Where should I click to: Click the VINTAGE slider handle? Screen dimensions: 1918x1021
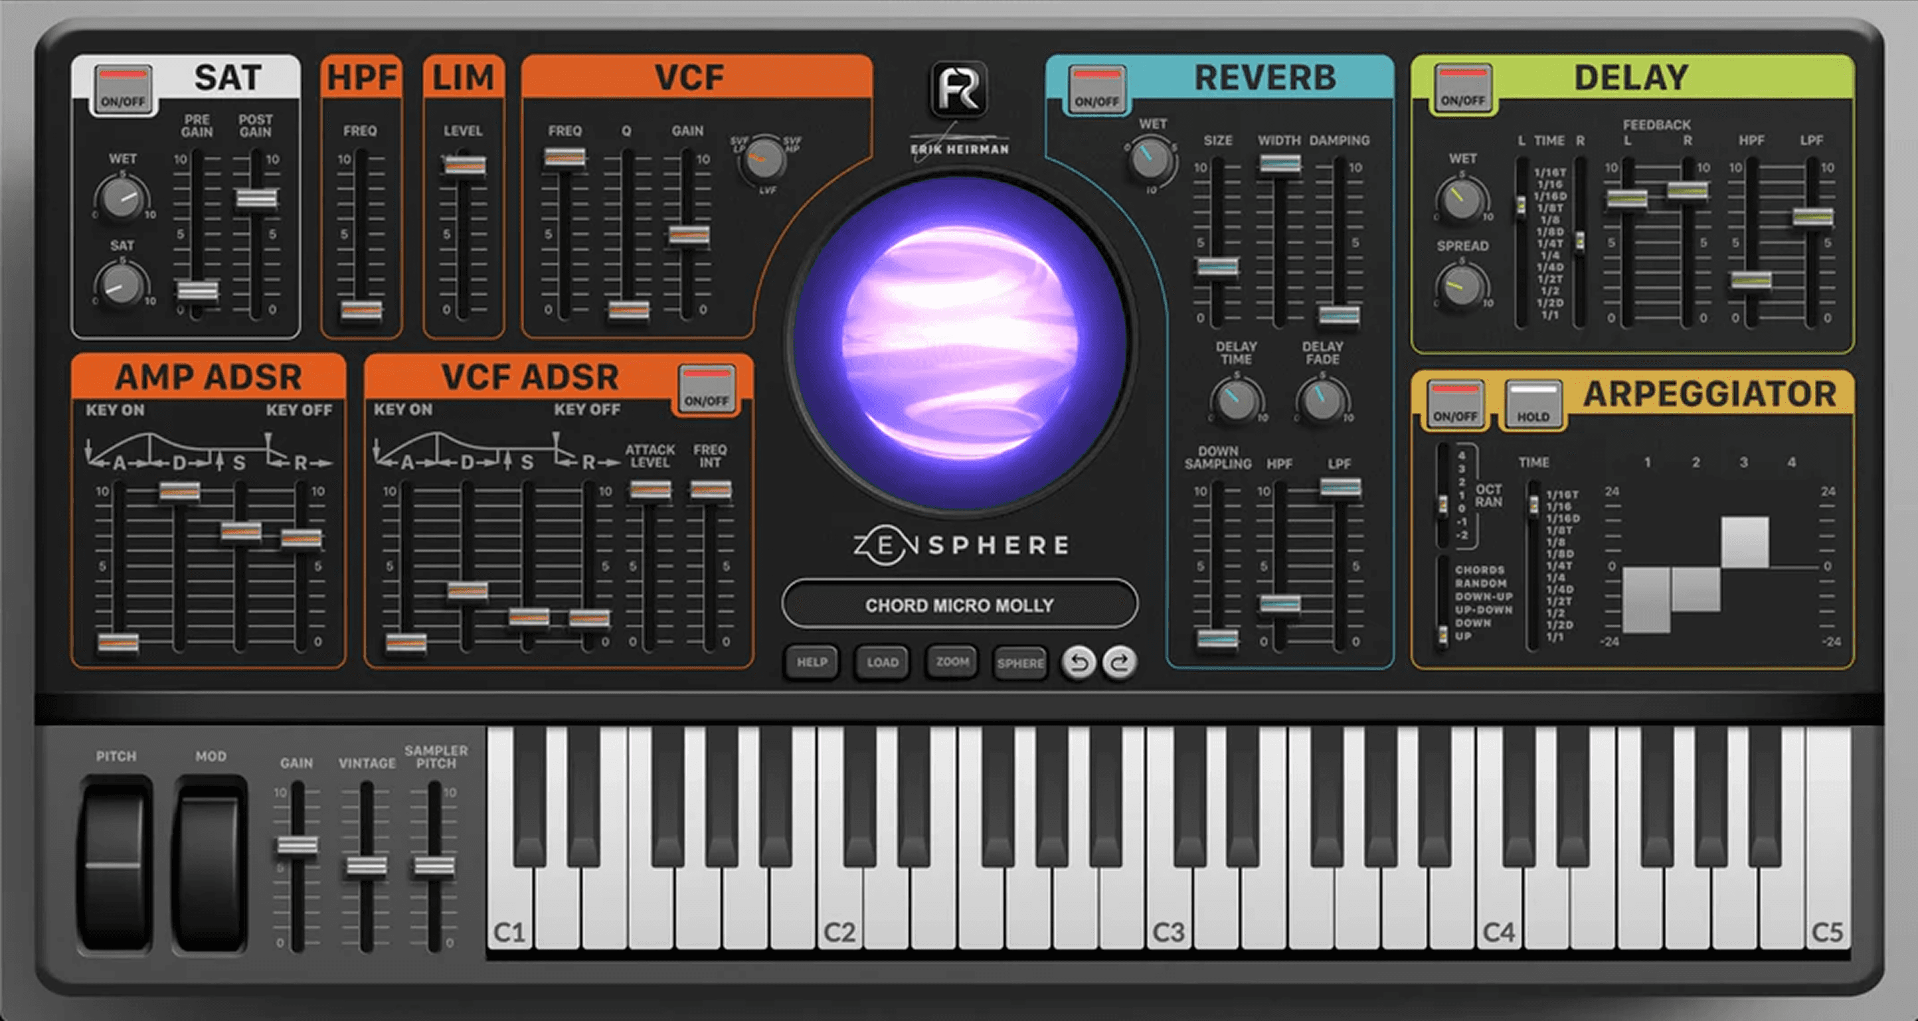[x=367, y=866]
